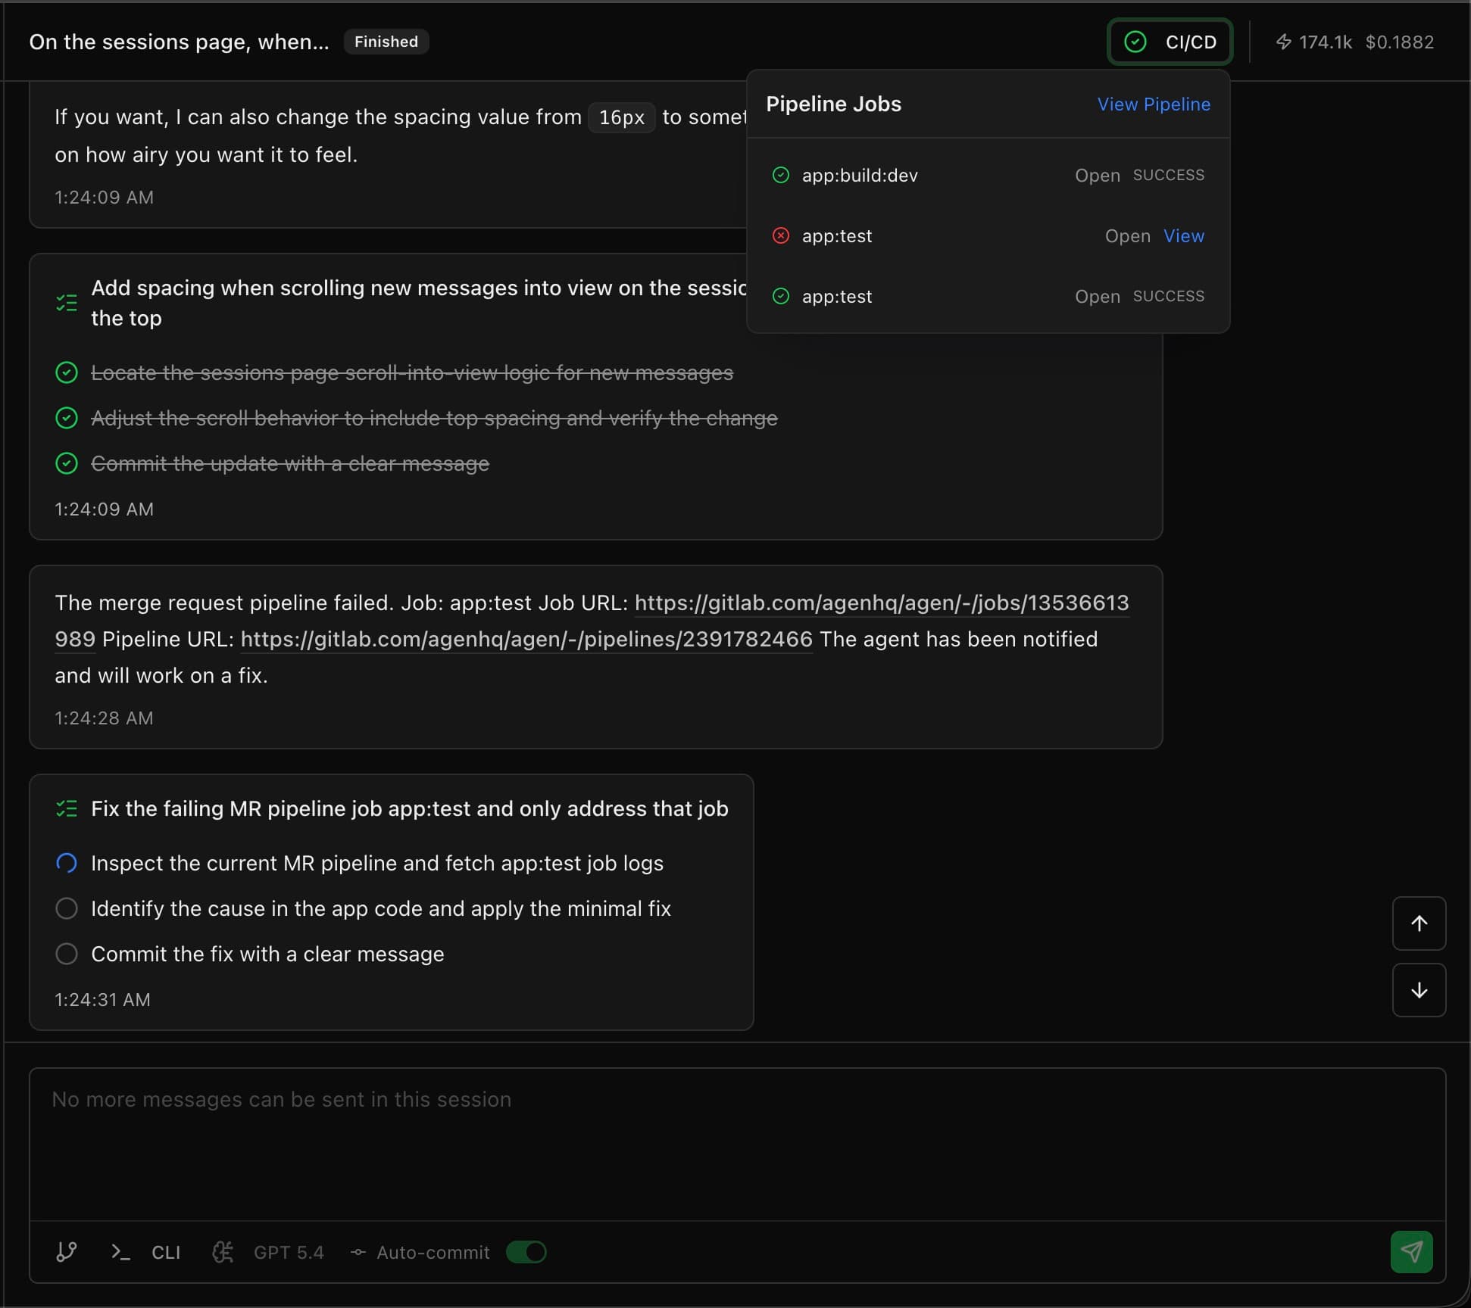Click the scroll-to-top arrow icon

point(1419,923)
